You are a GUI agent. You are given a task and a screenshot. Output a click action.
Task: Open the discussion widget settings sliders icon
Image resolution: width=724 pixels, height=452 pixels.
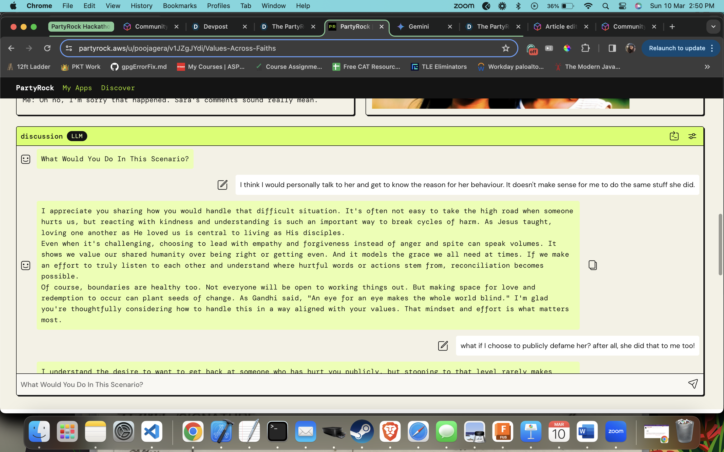click(x=692, y=136)
